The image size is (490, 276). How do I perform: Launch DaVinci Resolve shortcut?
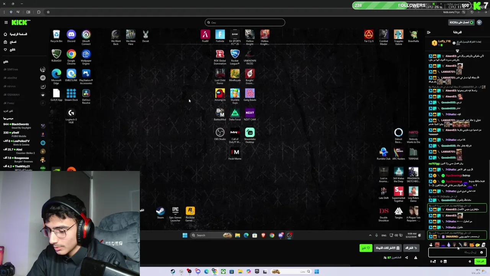[86, 96]
